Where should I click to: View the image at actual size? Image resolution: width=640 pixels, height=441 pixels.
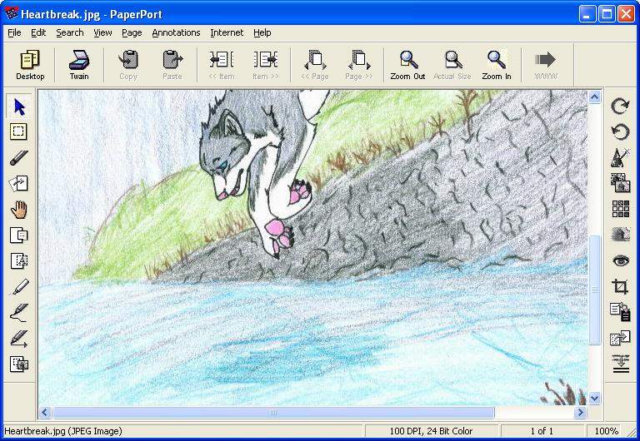point(452,65)
